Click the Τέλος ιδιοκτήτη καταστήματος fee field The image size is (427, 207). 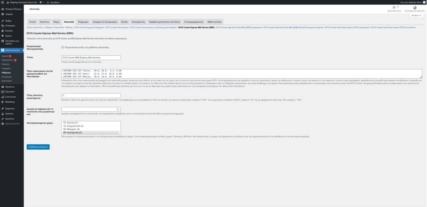click(91, 96)
